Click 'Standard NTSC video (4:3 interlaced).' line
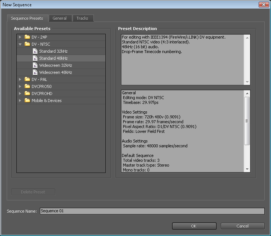The width and height of the screenshot is (271, 236). tap(156, 42)
